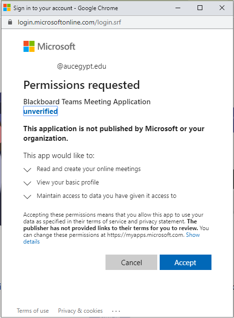Click the 'Read and create your online meetings' text
Viewport: 234px width, 318px height.
coord(89,169)
